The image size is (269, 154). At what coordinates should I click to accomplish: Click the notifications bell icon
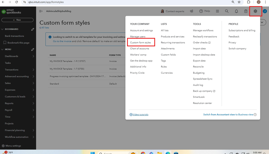(236, 11)
